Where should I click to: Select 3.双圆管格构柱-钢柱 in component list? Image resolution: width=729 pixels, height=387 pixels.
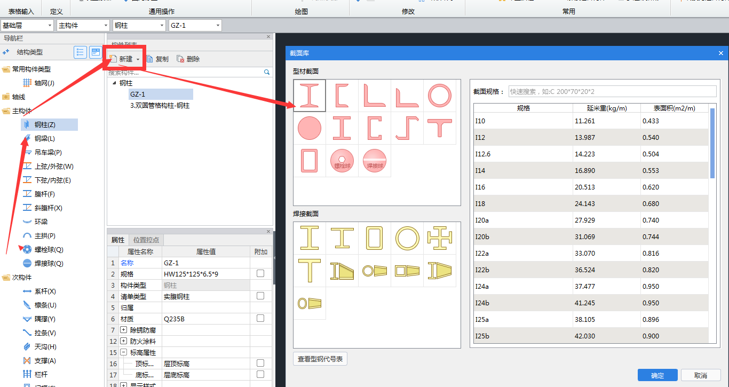coord(160,106)
